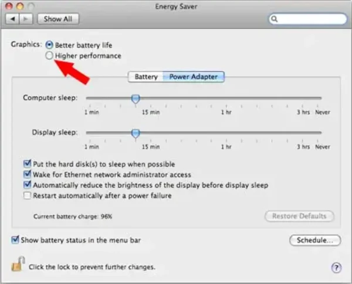Click the forward navigation arrow
The image size is (352, 284).
[x=26, y=19]
